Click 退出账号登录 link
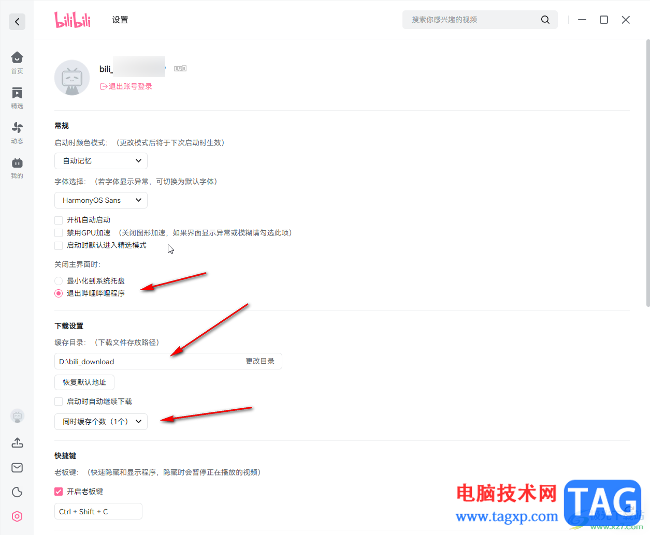This screenshot has width=650, height=535. tap(126, 86)
